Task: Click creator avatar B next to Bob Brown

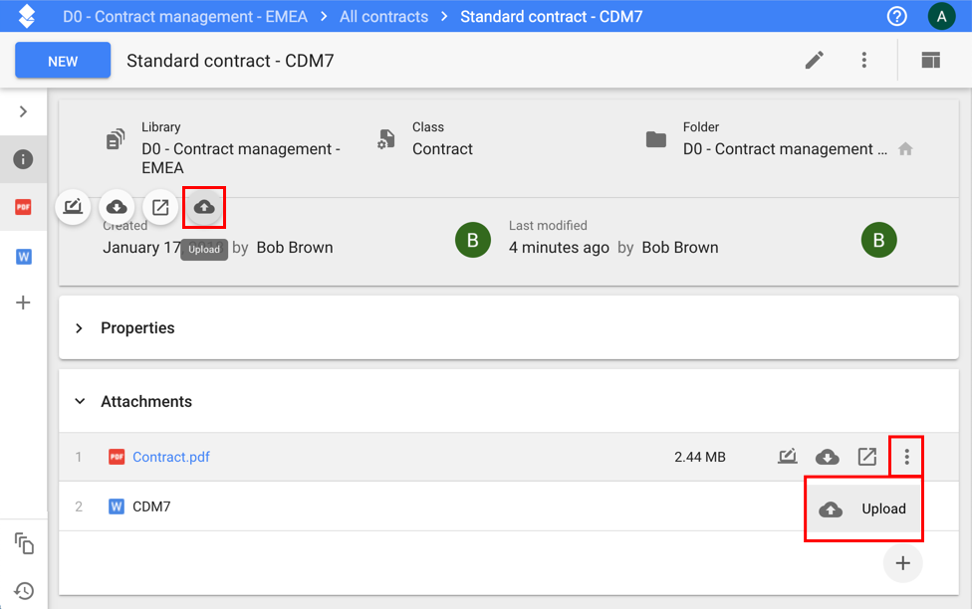Action: (472, 240)
